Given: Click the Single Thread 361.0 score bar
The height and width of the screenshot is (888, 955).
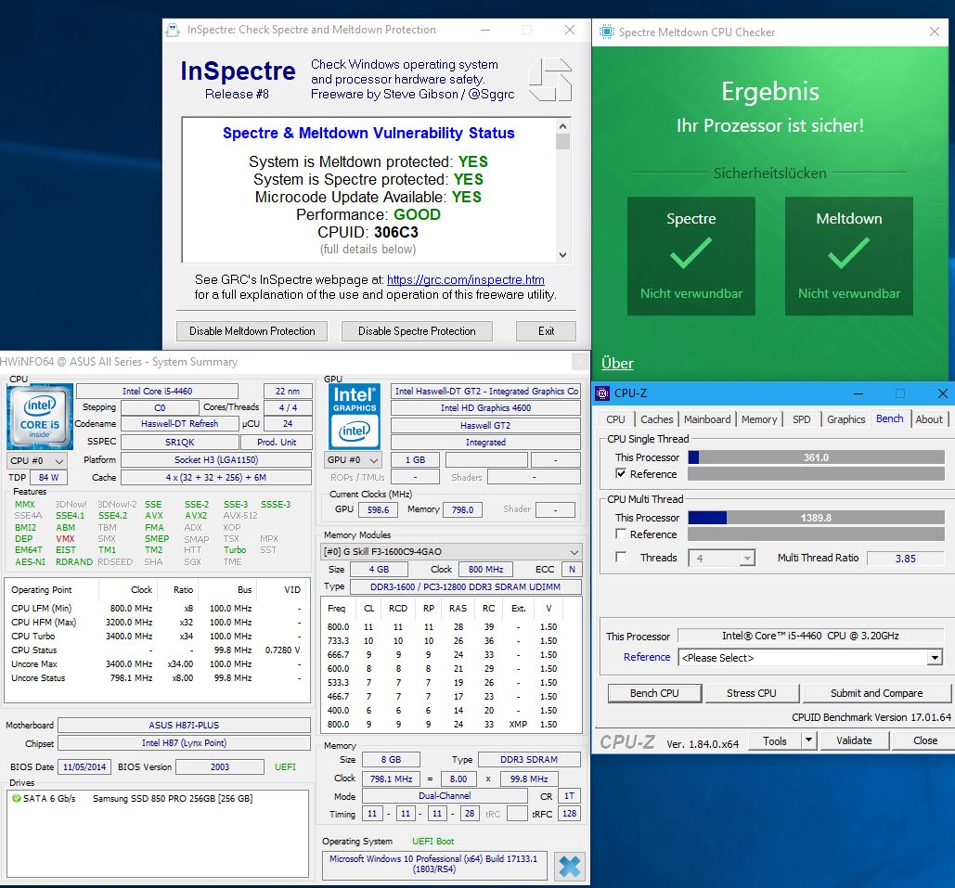Looking at the screenshot, I should pos(816,457).
